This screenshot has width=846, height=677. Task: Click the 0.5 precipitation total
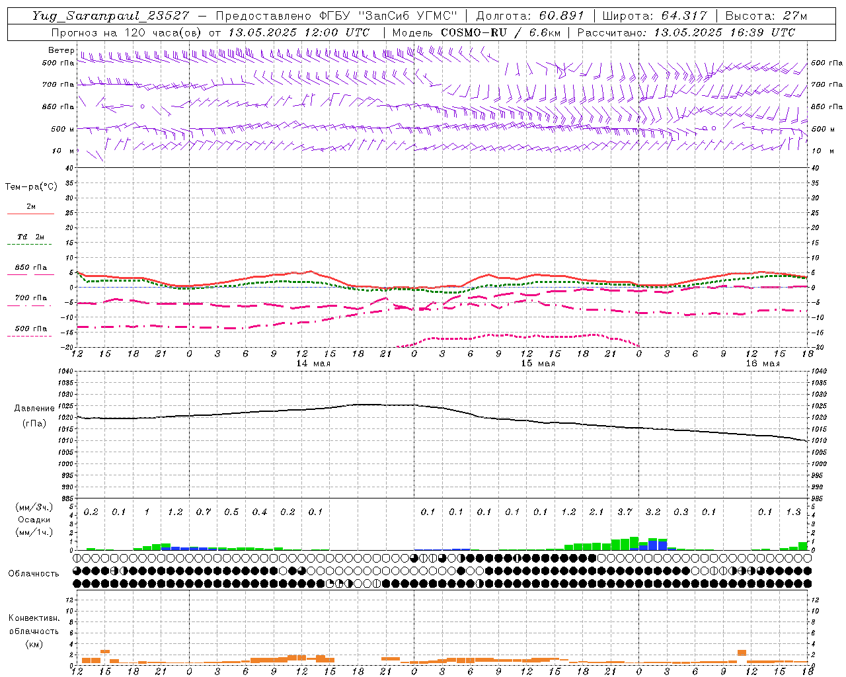tap(231, 512)
